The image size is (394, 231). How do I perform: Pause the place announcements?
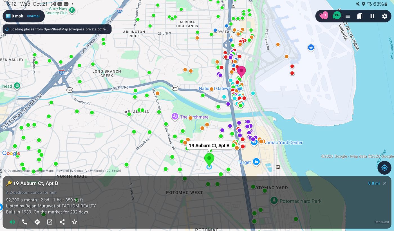(372, 16)
